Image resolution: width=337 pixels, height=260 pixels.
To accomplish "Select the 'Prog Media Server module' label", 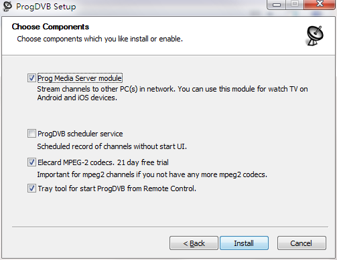I will tap(80, 78).
